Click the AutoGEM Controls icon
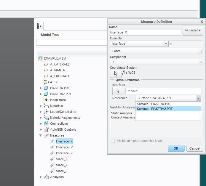 pos(46,129)
